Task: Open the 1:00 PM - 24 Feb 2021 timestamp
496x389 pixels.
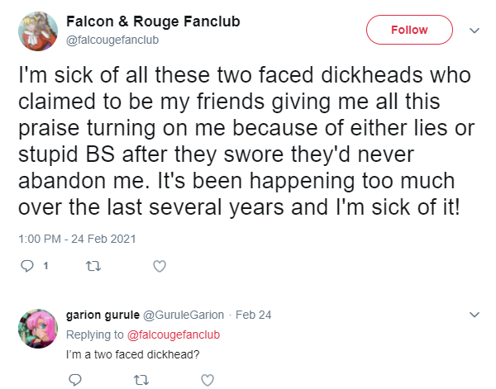Action: [x=77, y=239]
